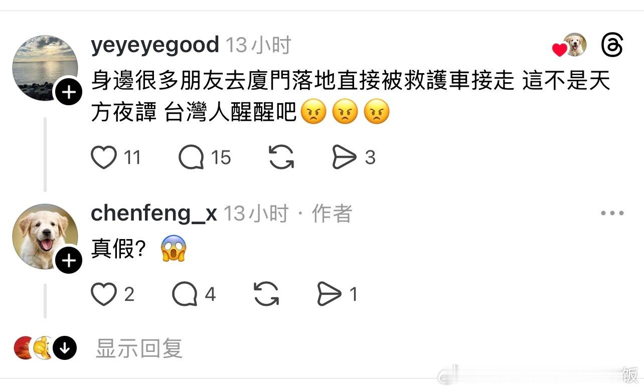Viewport: 644px width, 391px height.
Task: Follow chenfeng_x via plus badge on avatar
Action: 68,260
